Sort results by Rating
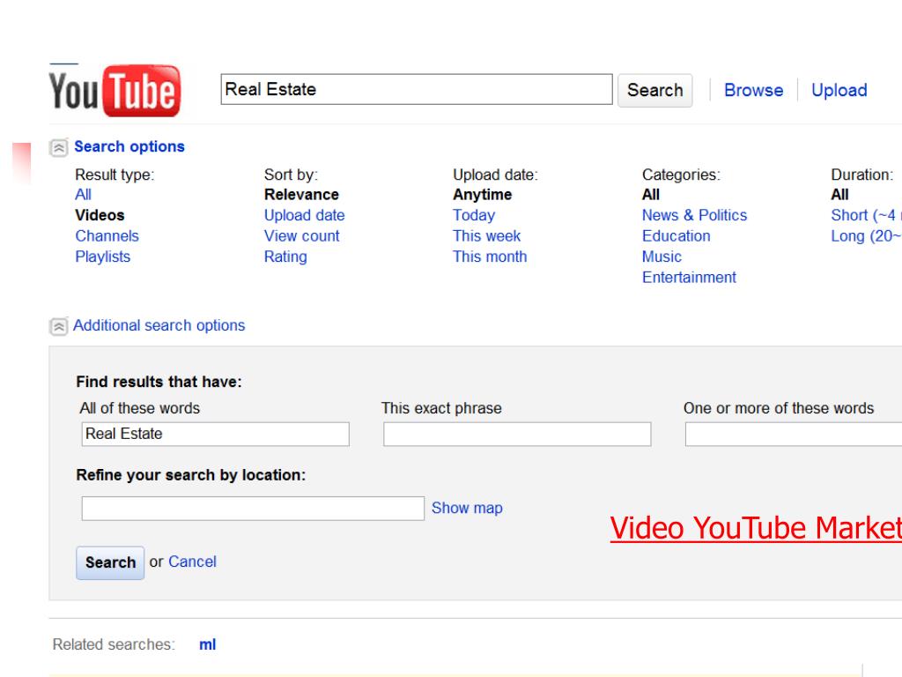The width and height of the screenshot is (902, 677). click(x=285, y=257)
